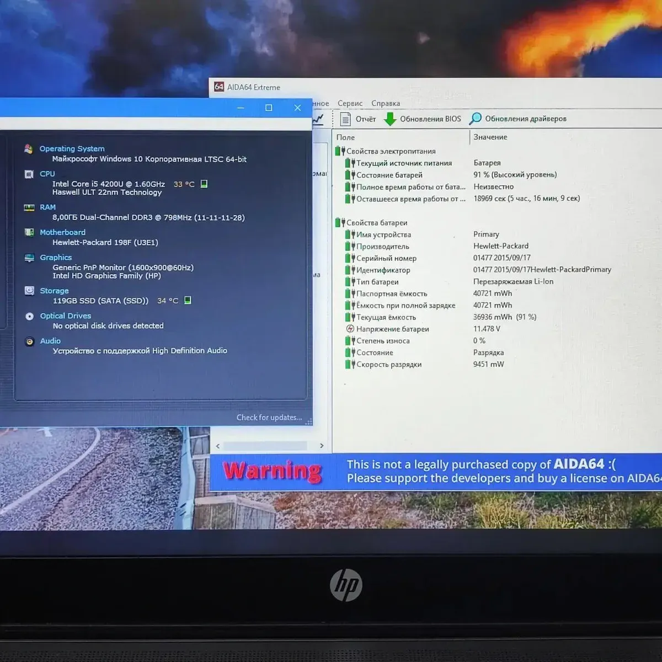Collapse the Свойства электропитания group
Screen dimensions: 662x662
tap(339, 151)
